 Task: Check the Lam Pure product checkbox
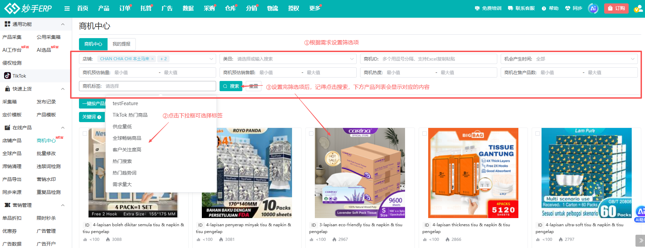pyautogui.click(x=537, y=134)
